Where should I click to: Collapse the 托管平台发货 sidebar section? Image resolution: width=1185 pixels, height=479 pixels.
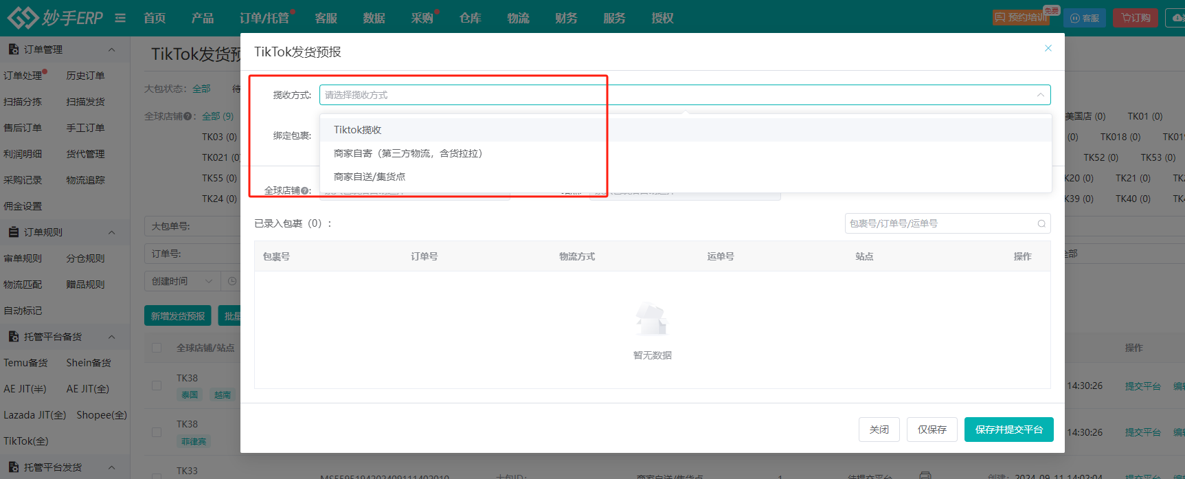click(x=112, y=467)
